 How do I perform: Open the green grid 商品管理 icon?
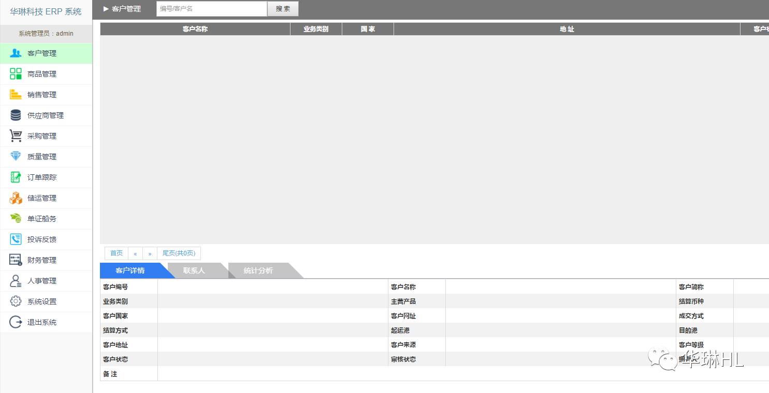[x=16, y=74]
